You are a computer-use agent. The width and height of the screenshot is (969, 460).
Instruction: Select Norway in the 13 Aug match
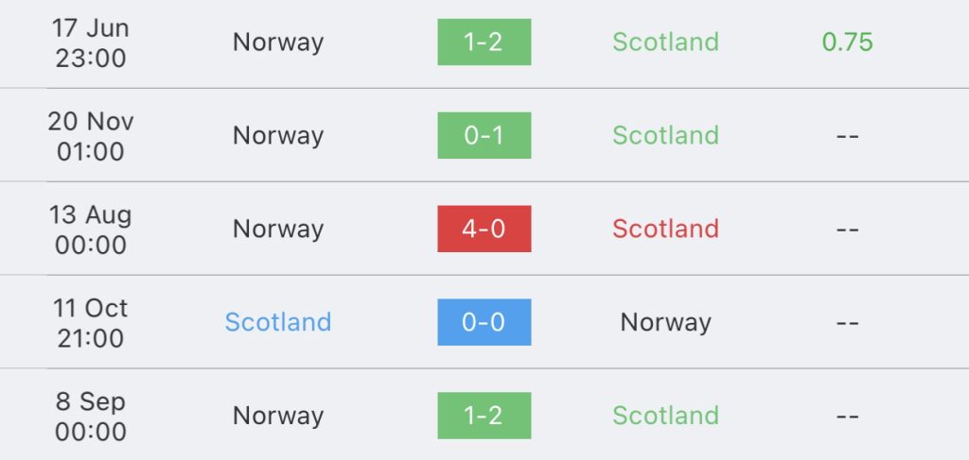click(x=278, y=229)
